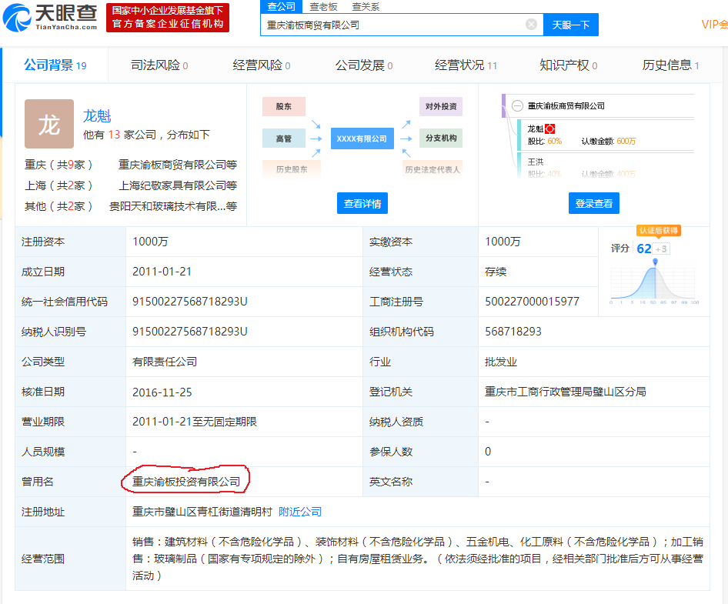Click the 天眼一下 search button
The image size is (728, 604).
tap(570, 25)
